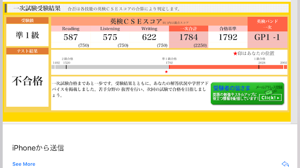The height and width of the screenshot is (168, 300).
Task: Click the テスト結果 orange label
Action: tap(27, 51)
